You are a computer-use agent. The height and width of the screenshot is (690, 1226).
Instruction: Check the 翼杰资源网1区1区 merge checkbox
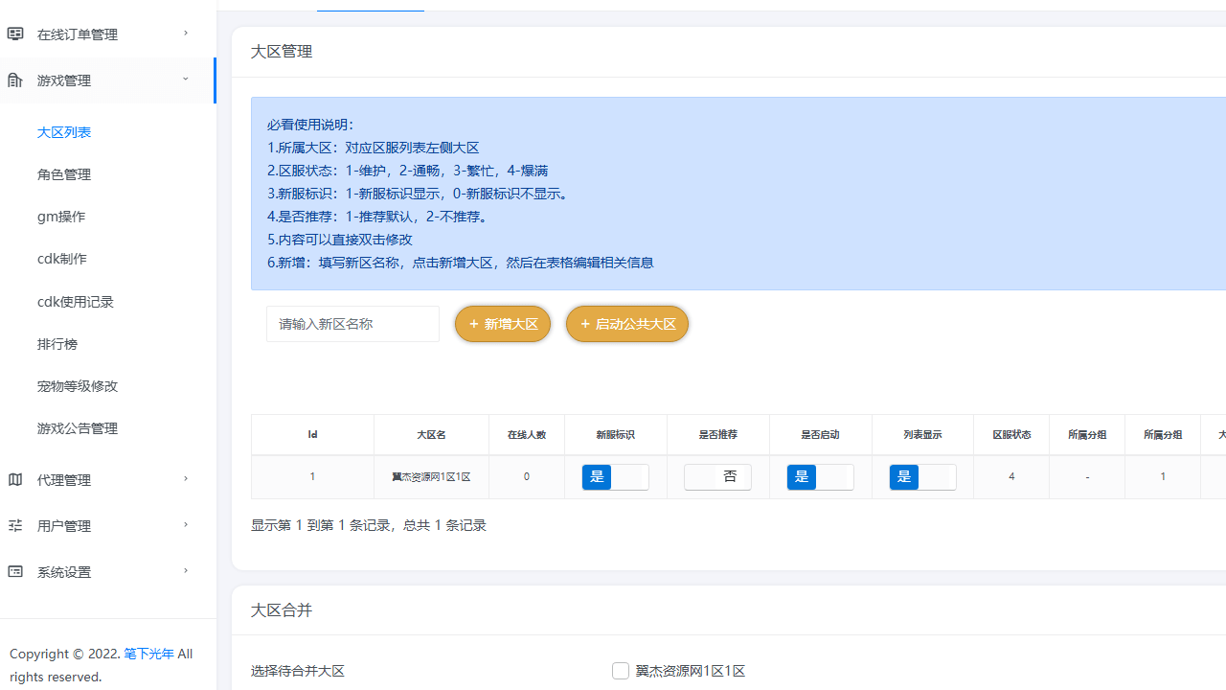621,671
